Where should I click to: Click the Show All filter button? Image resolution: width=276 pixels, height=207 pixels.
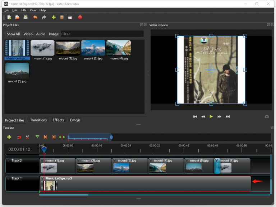[13, 34]
